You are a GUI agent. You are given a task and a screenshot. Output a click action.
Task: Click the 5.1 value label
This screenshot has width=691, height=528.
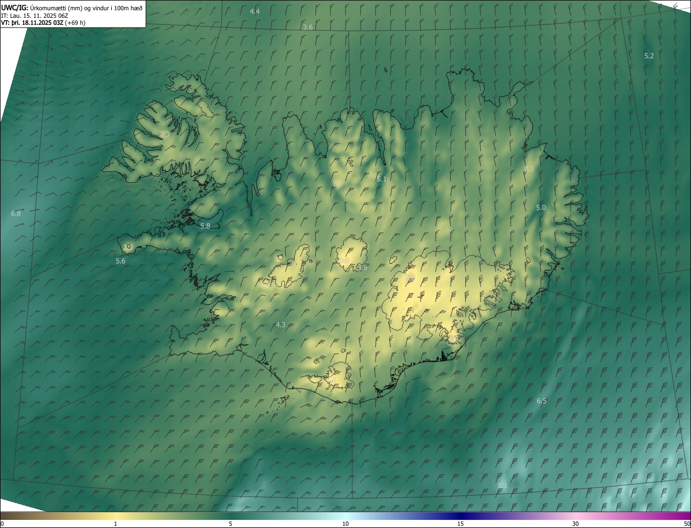[381, 179]
